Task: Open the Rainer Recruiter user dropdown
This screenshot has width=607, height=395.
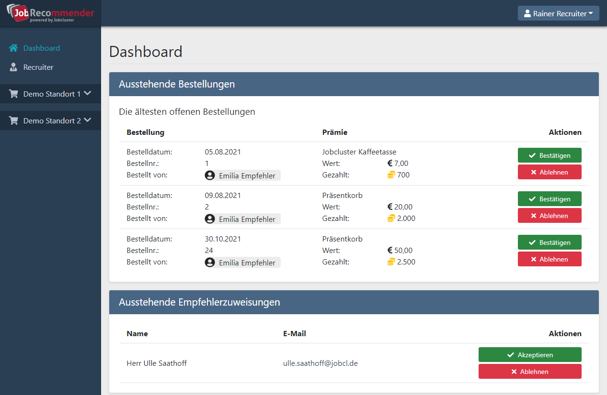Action: (x=558, y=13)
